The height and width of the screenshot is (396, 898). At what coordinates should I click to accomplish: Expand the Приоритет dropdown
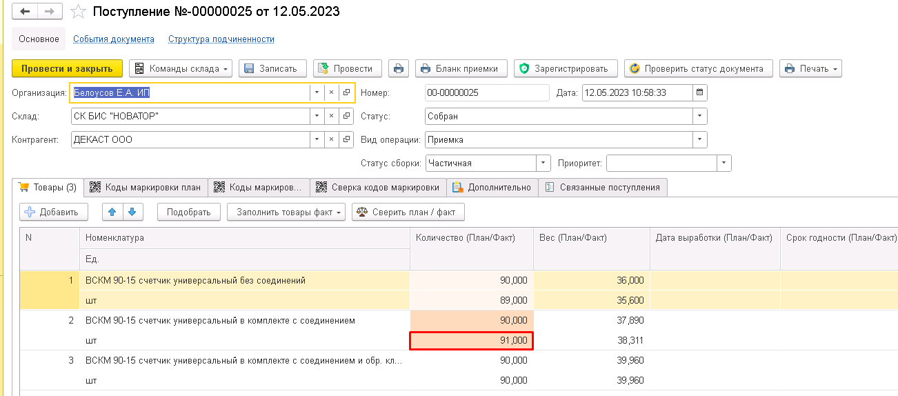click(724, 164)
